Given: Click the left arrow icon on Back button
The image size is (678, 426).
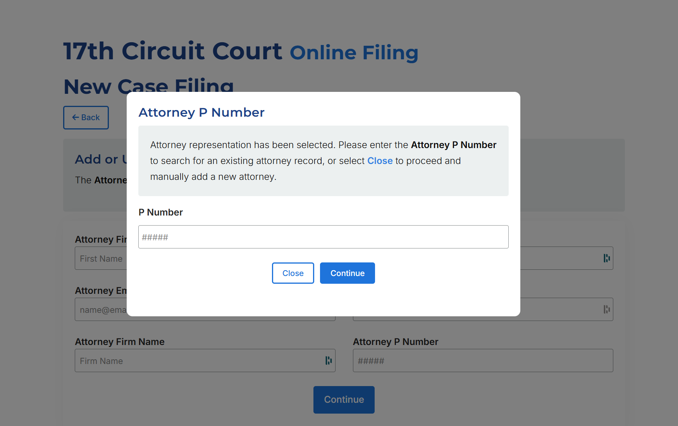Looking at the screenshot, I should pos(76,117).
